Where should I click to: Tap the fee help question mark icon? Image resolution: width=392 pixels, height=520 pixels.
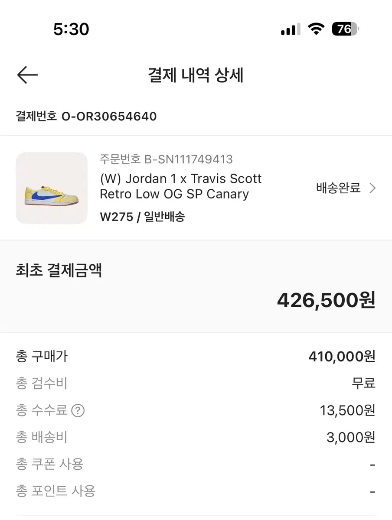pyautogui.click(x=78, y=410)
